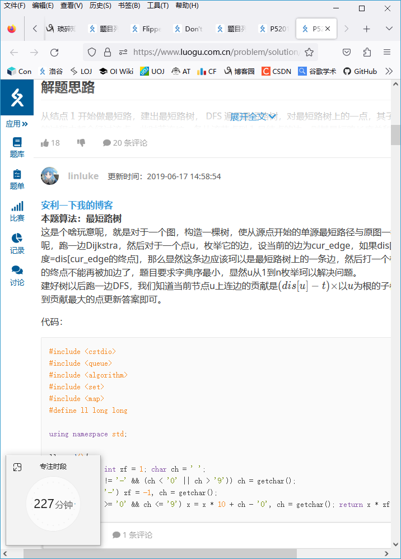
Task: Click the vertical page scrollbar thumb
Action: click(x=395, y=135)
